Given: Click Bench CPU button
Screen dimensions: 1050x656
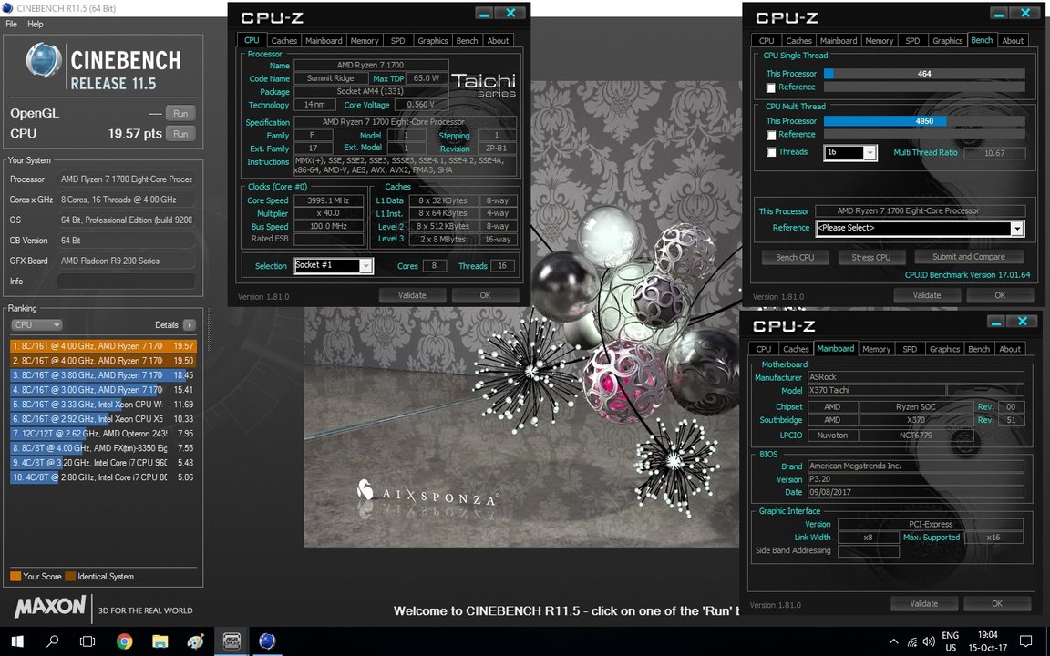Looking at the screenshot, I should [x=795, y=257].
